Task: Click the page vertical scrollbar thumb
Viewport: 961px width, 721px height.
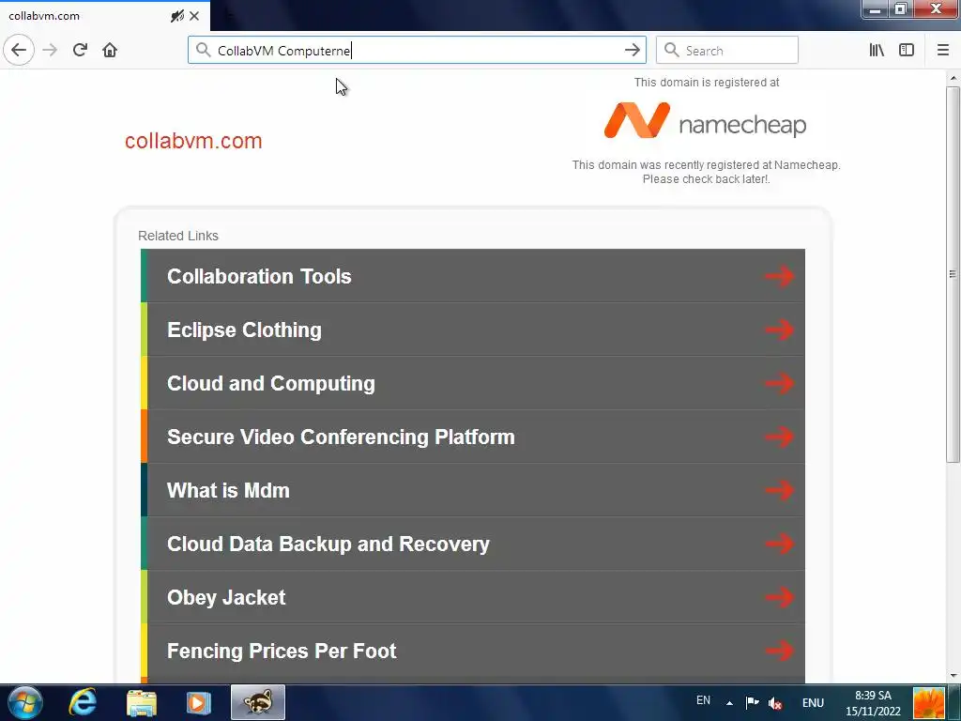Action: point(953,274)
